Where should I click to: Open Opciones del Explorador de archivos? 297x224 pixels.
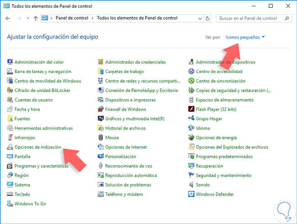[x=232, y=147]
